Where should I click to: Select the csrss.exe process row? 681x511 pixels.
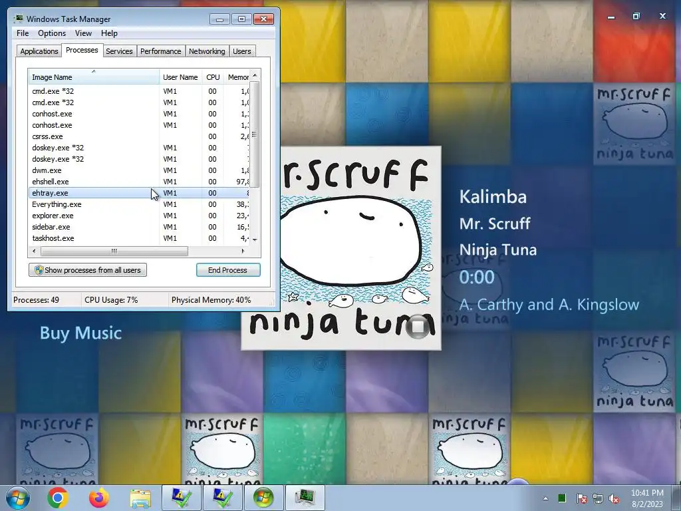pyautogui.click(x=139, y=136)
